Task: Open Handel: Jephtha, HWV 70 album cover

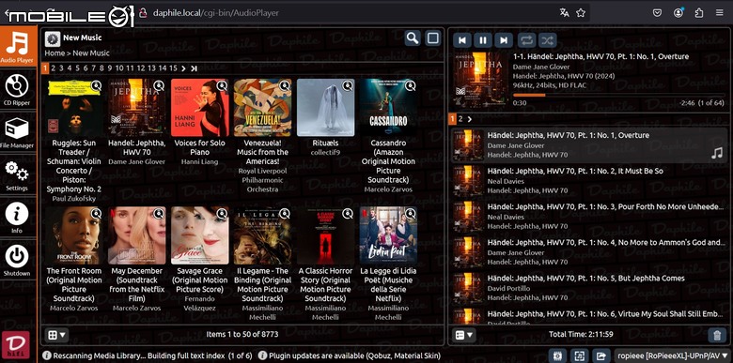Action: coord(137,107)
